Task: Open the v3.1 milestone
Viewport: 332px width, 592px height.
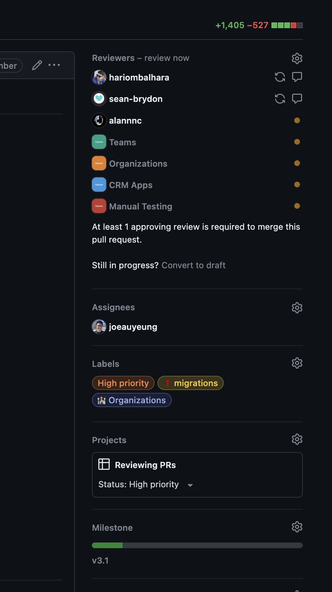Action: [x=100, y=560]
